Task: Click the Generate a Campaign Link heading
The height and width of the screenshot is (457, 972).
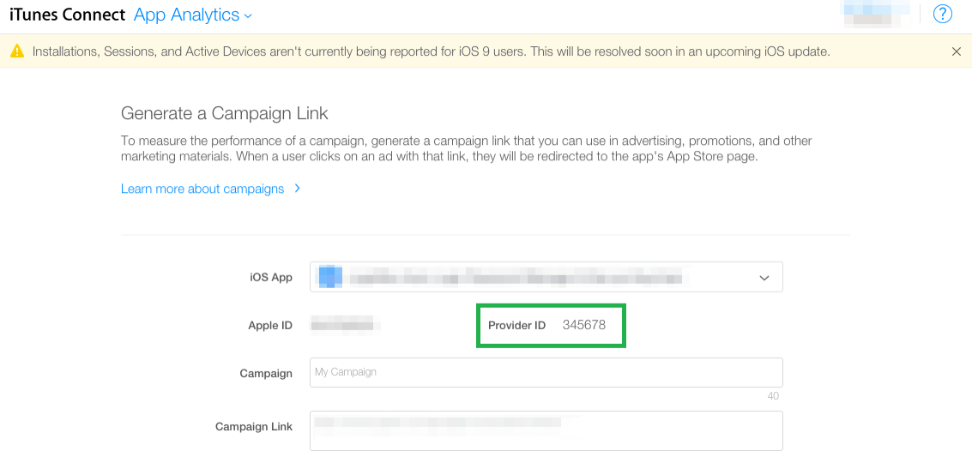Action: pos(225,113)
